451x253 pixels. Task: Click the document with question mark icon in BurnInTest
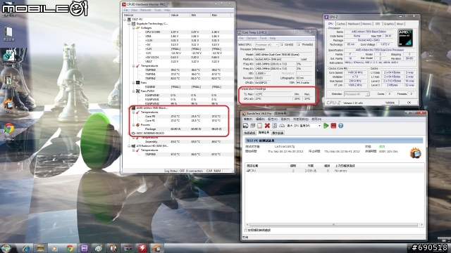[x=275, y=126]
